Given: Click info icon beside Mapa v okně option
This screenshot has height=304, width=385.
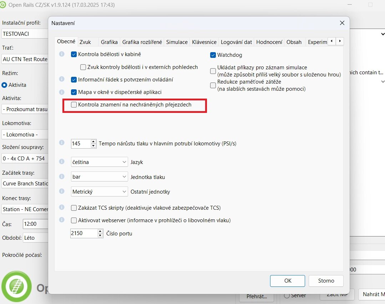Looking at the screenshot, I should [x=61, y=92].
